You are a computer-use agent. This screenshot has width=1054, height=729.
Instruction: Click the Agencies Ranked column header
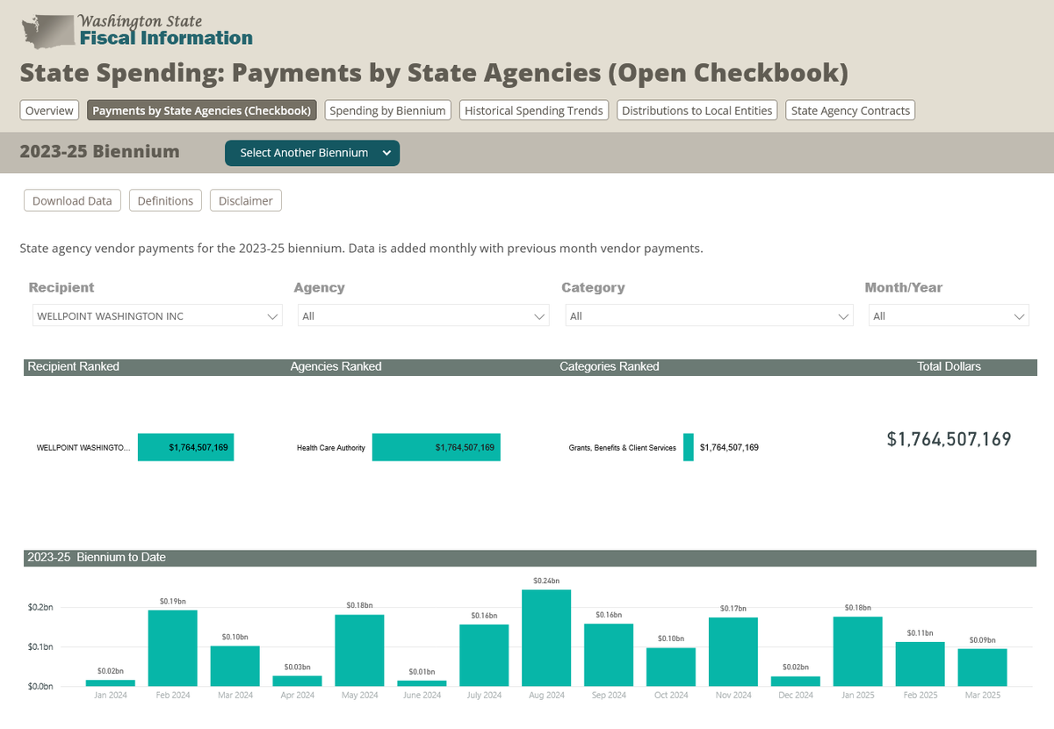(336, 366)
